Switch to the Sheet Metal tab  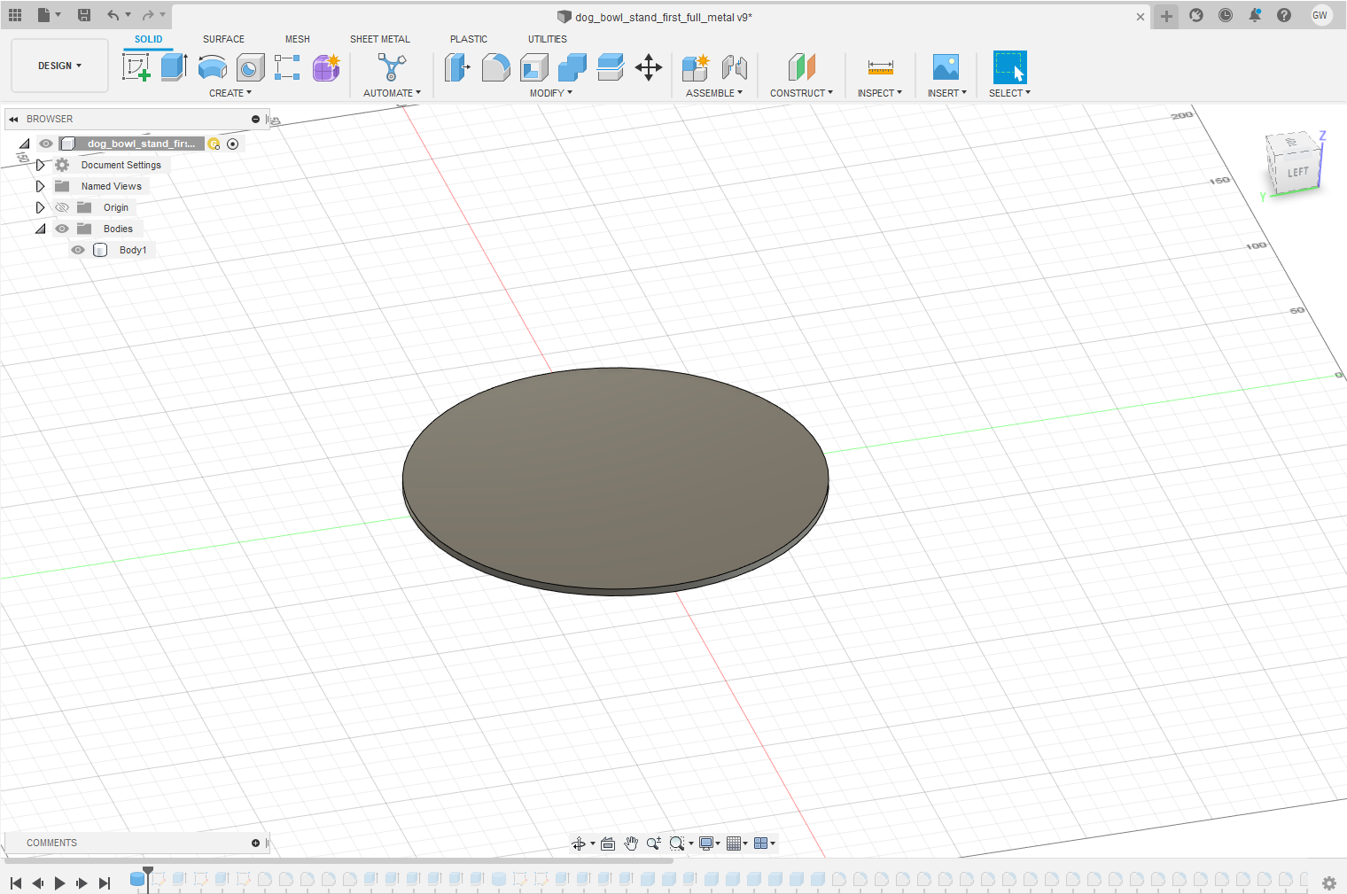click(379, 39)
